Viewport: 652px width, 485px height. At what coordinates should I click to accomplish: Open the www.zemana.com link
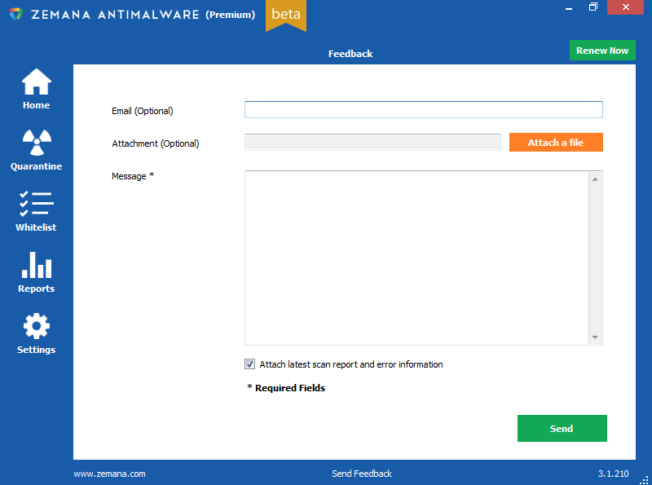(110, 474)
